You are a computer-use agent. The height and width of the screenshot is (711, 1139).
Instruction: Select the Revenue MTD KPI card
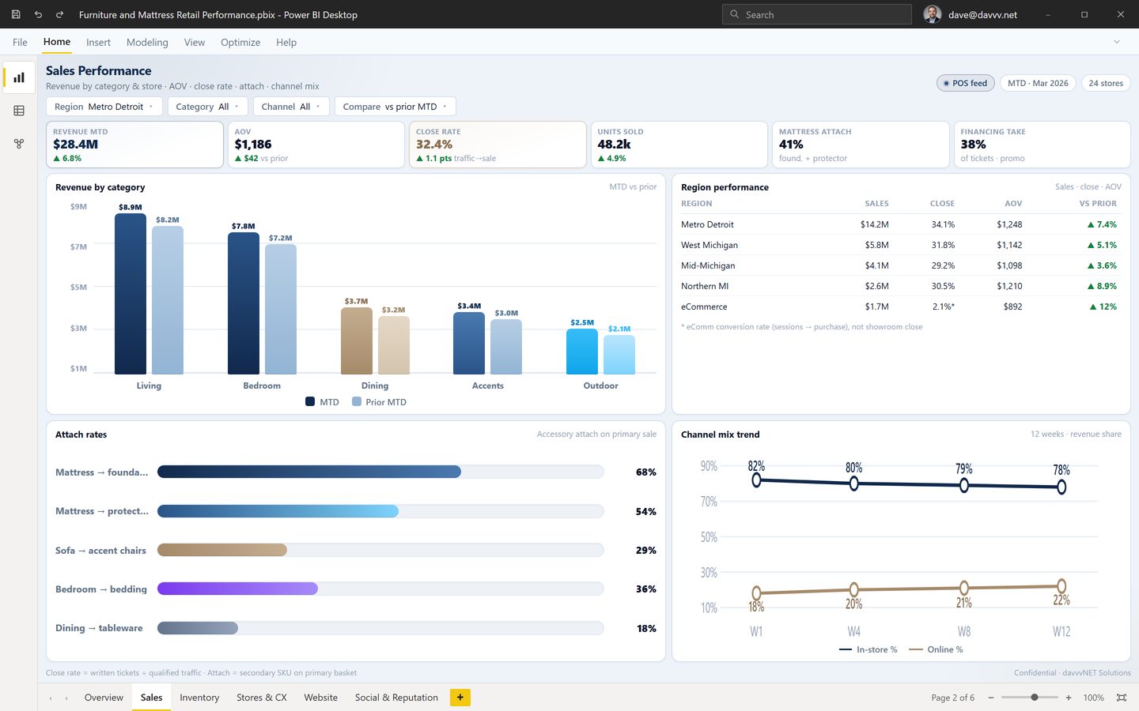pyautogui.click(x=134, y=145)
